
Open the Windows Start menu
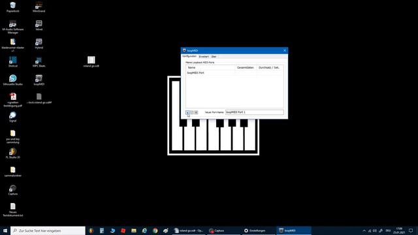(x=5, y=230)
